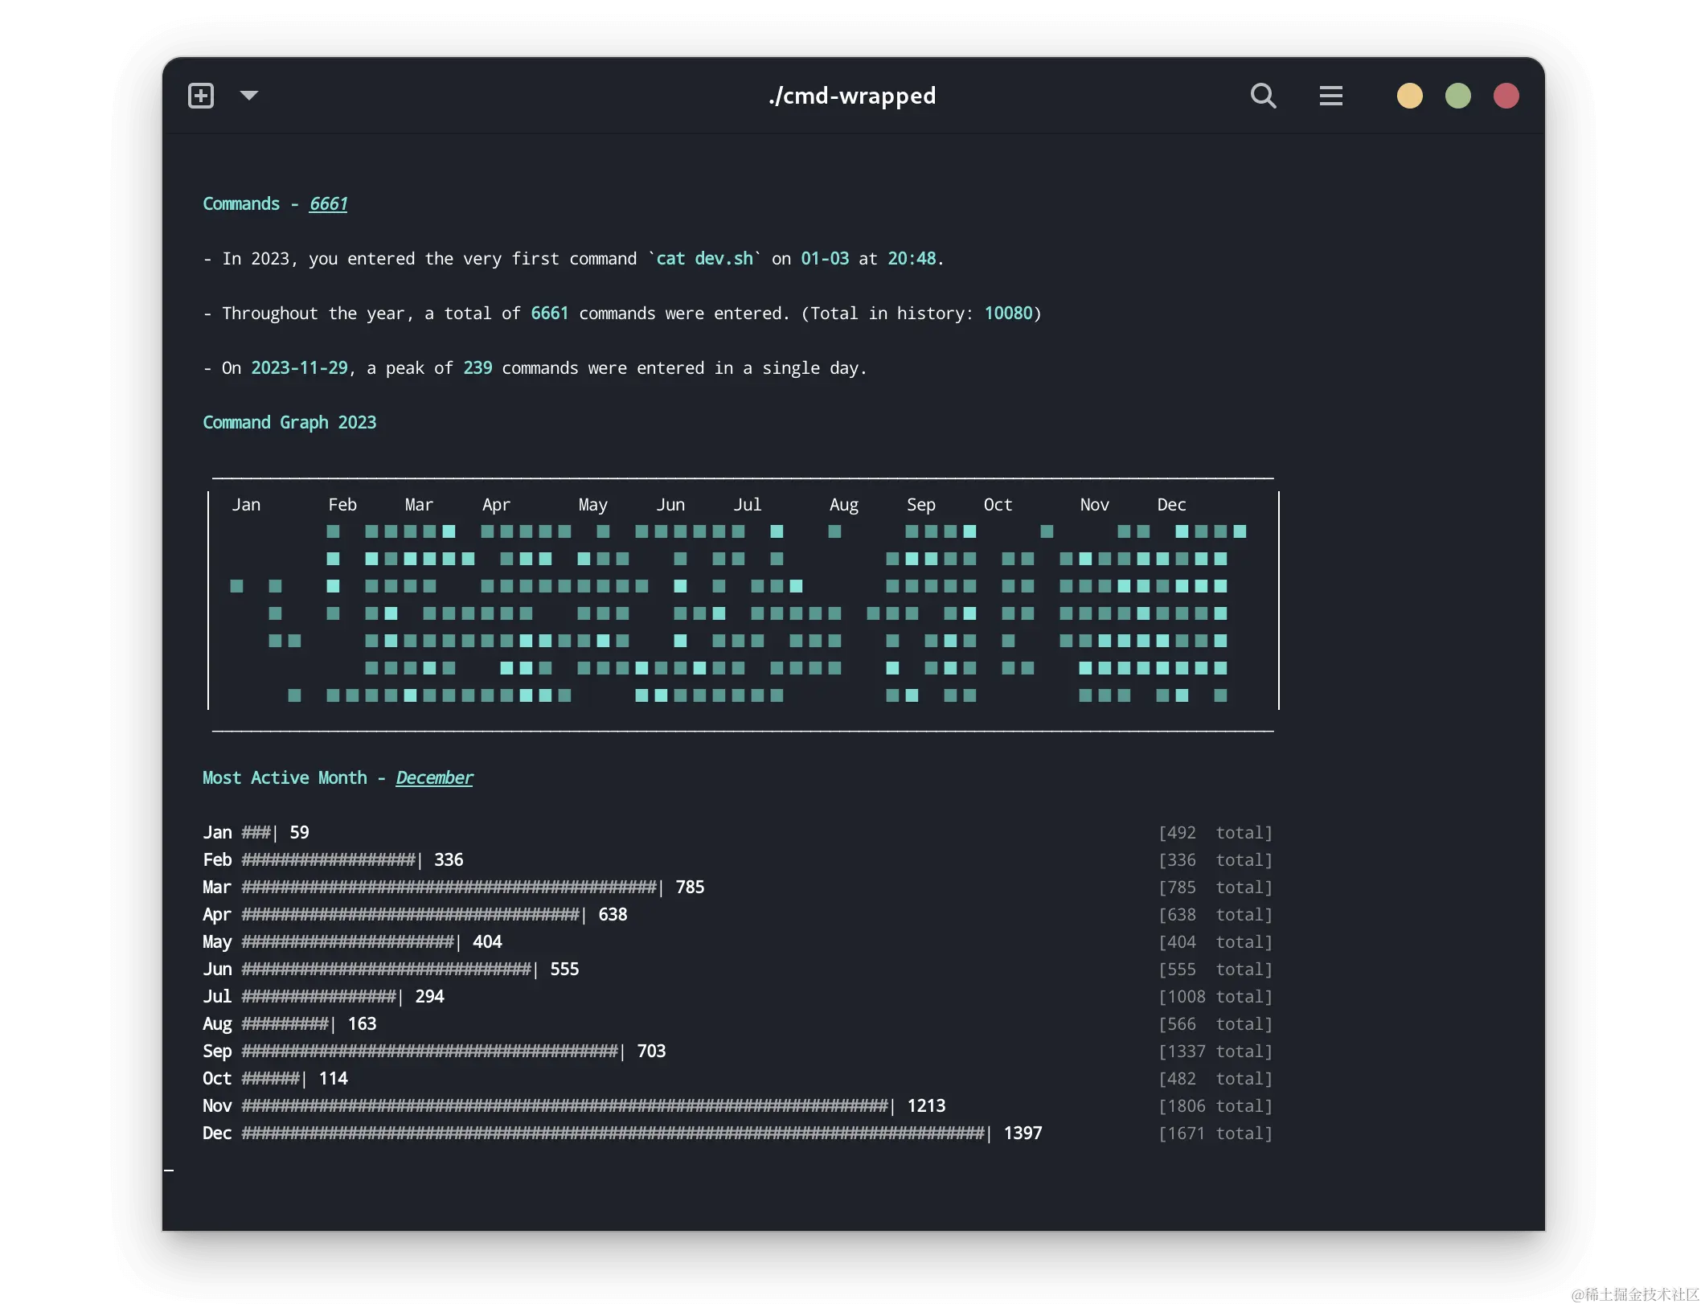
Task: Click the new tab plus icon
Action: point(201,96)
